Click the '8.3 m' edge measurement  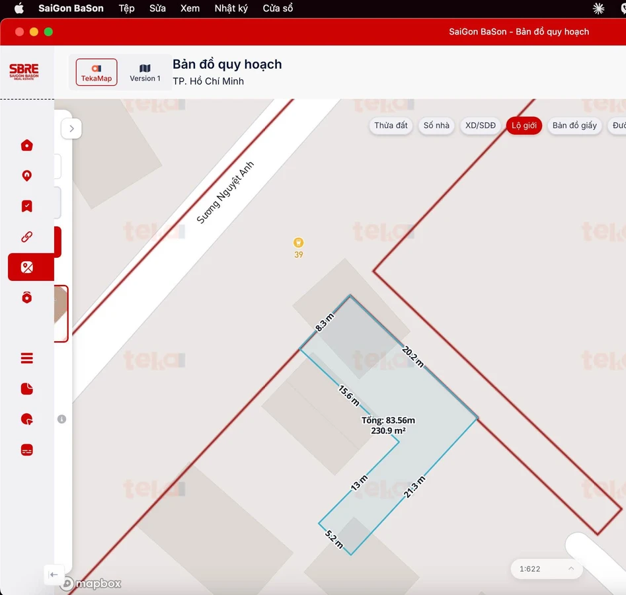pos(325,323)
